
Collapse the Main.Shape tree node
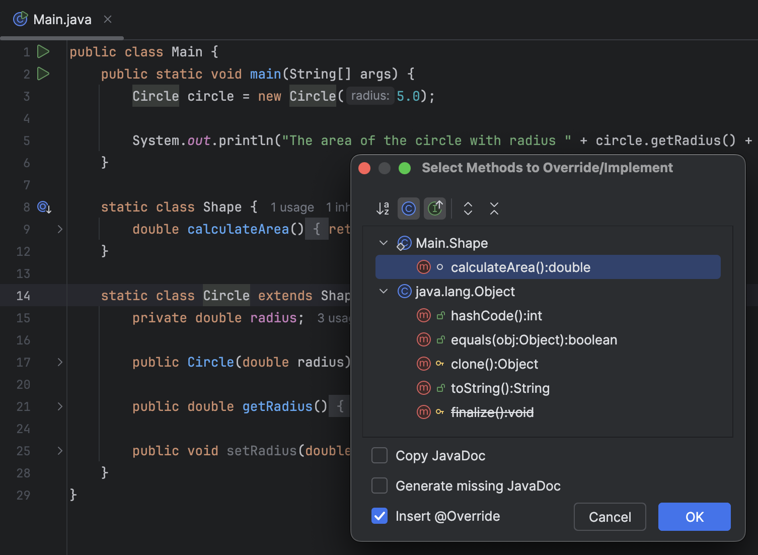[383, 243]
